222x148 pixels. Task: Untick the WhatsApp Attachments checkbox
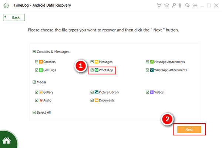(148, 70)
